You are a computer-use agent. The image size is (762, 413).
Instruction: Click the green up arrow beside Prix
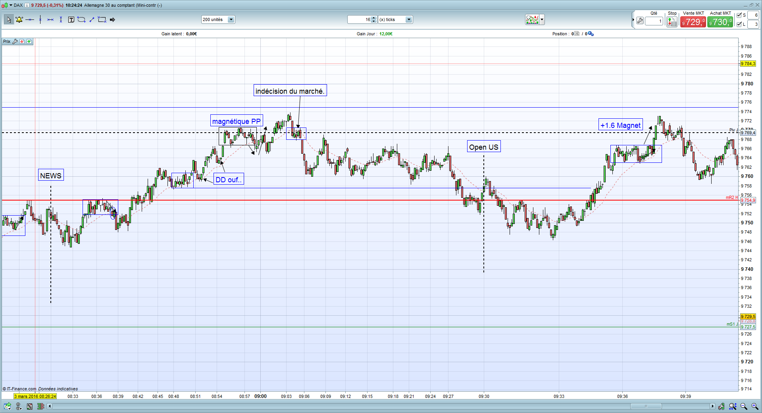[29, 41]
